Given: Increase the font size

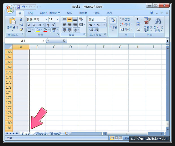Looking at the screenshot, I should point(48,25).
